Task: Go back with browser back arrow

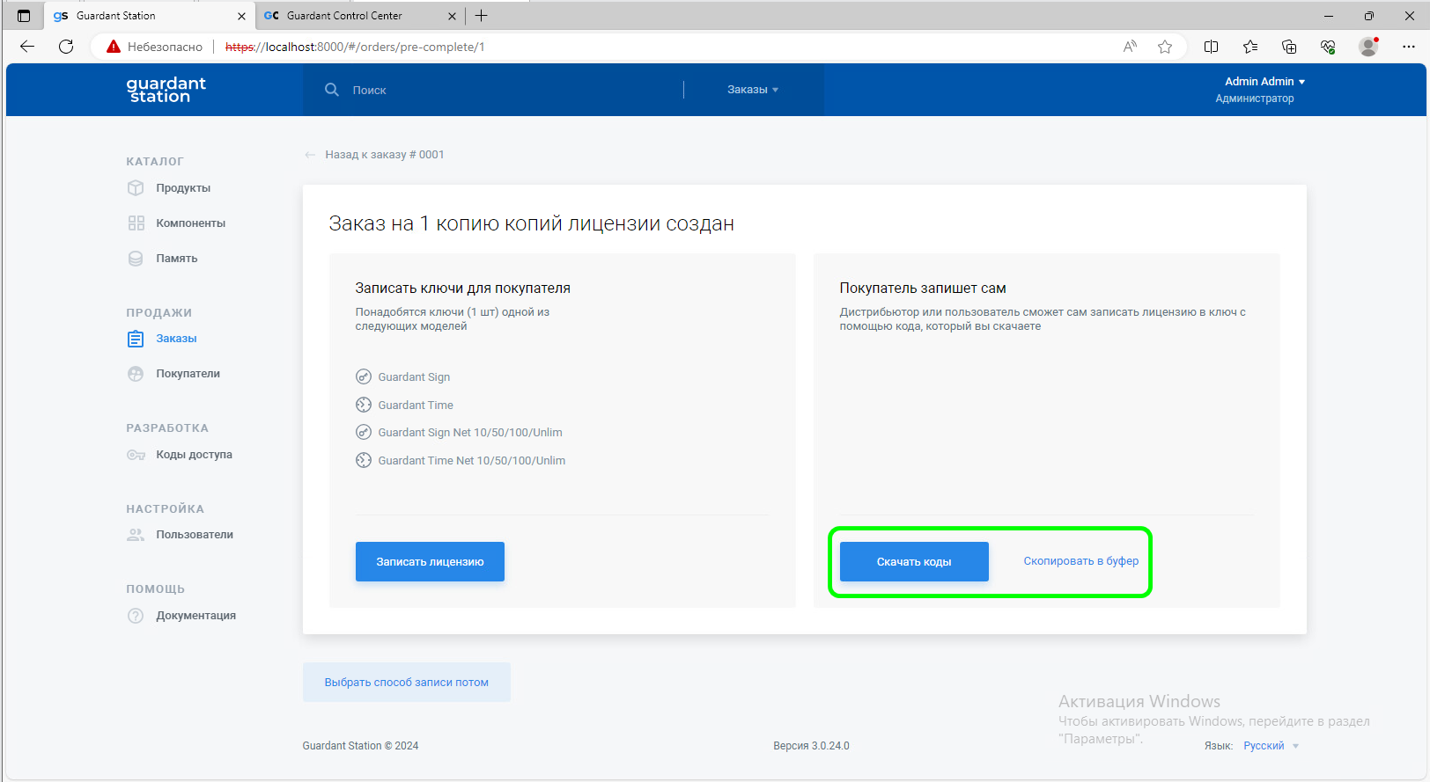Action: click(27, 47)
